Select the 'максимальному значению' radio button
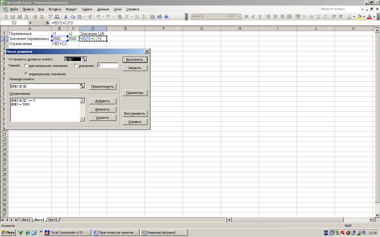Screen dimensions: 380x237 [26, 66]
